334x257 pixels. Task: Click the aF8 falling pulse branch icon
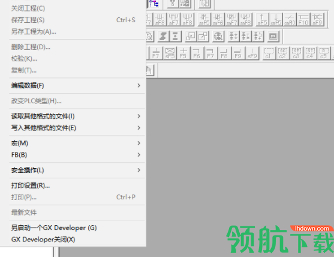[187, 19]
